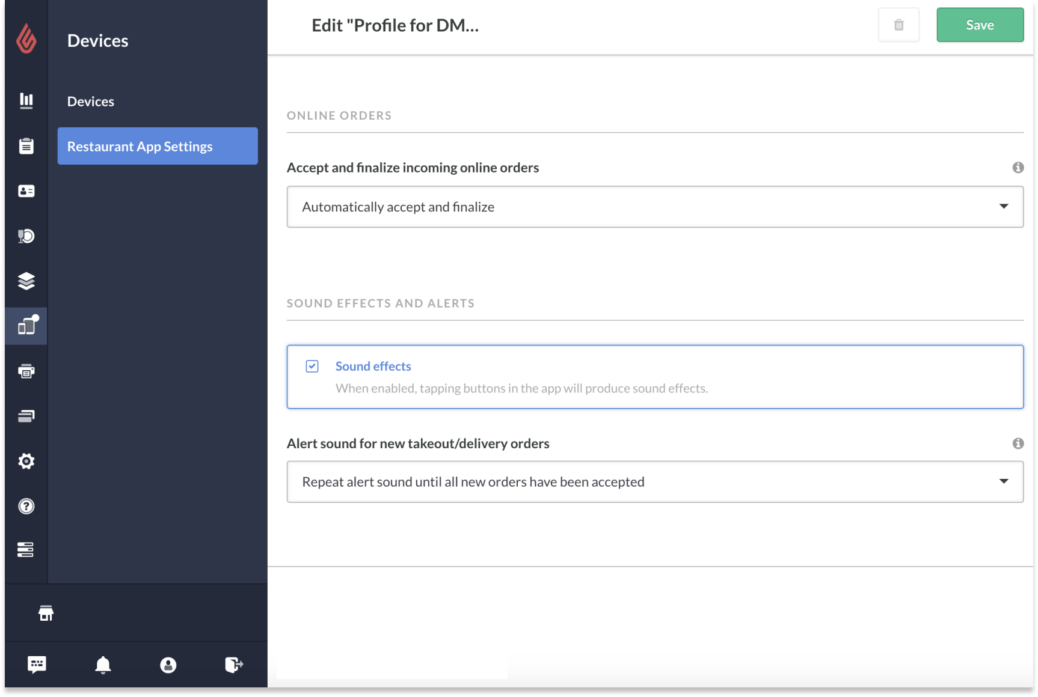Open the server stack icon in sidebar

click(25, 550)
